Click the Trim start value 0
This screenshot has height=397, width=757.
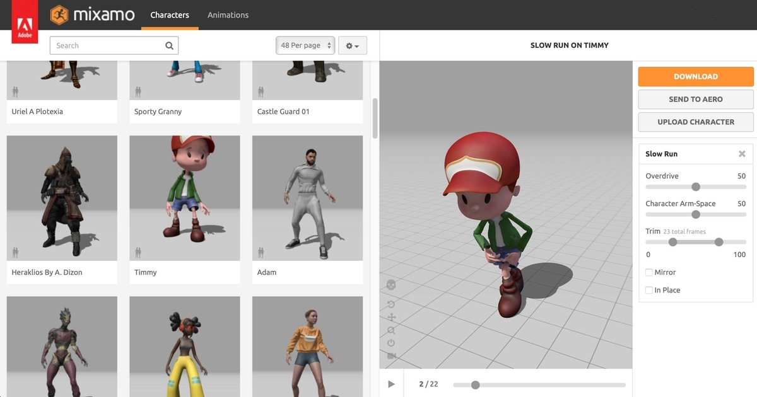[x=648, y=255]
